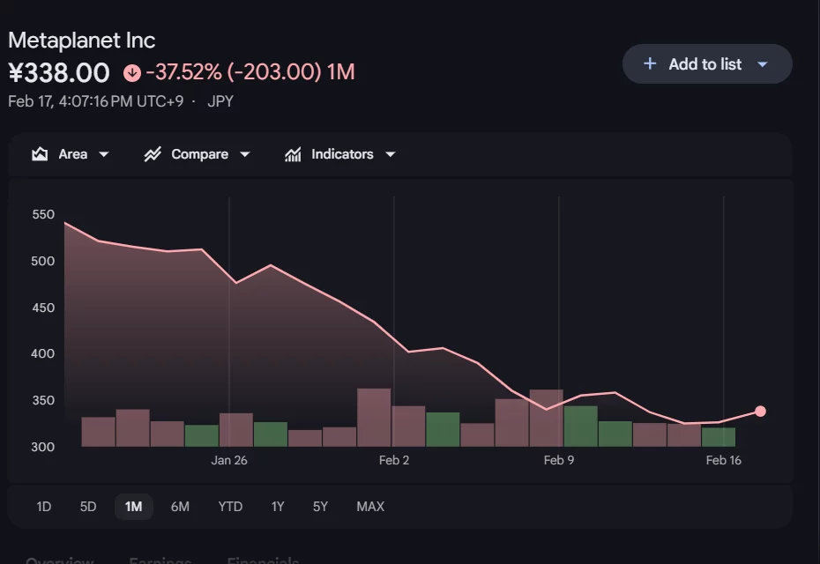
Task: Switch to the Financials tab
Action: pos(262,560)
